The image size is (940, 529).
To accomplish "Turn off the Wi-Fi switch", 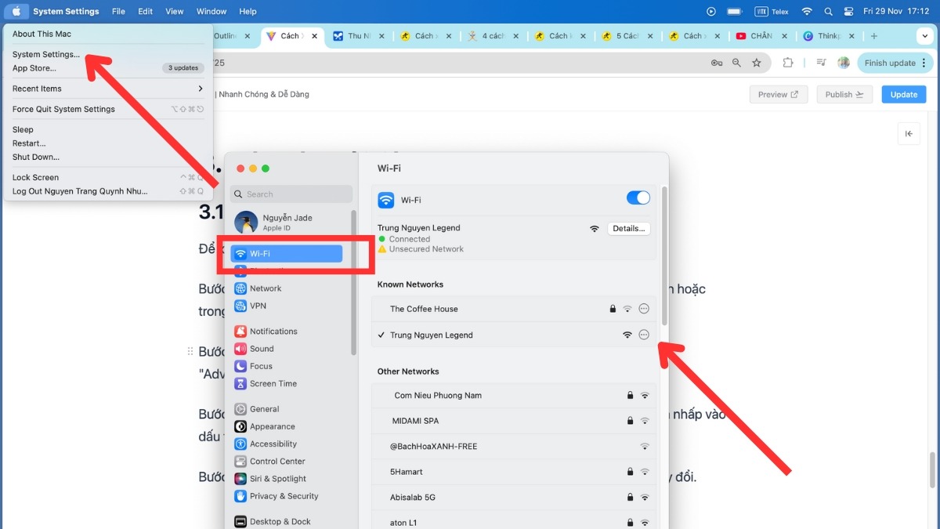I will (x=638, y=198).
